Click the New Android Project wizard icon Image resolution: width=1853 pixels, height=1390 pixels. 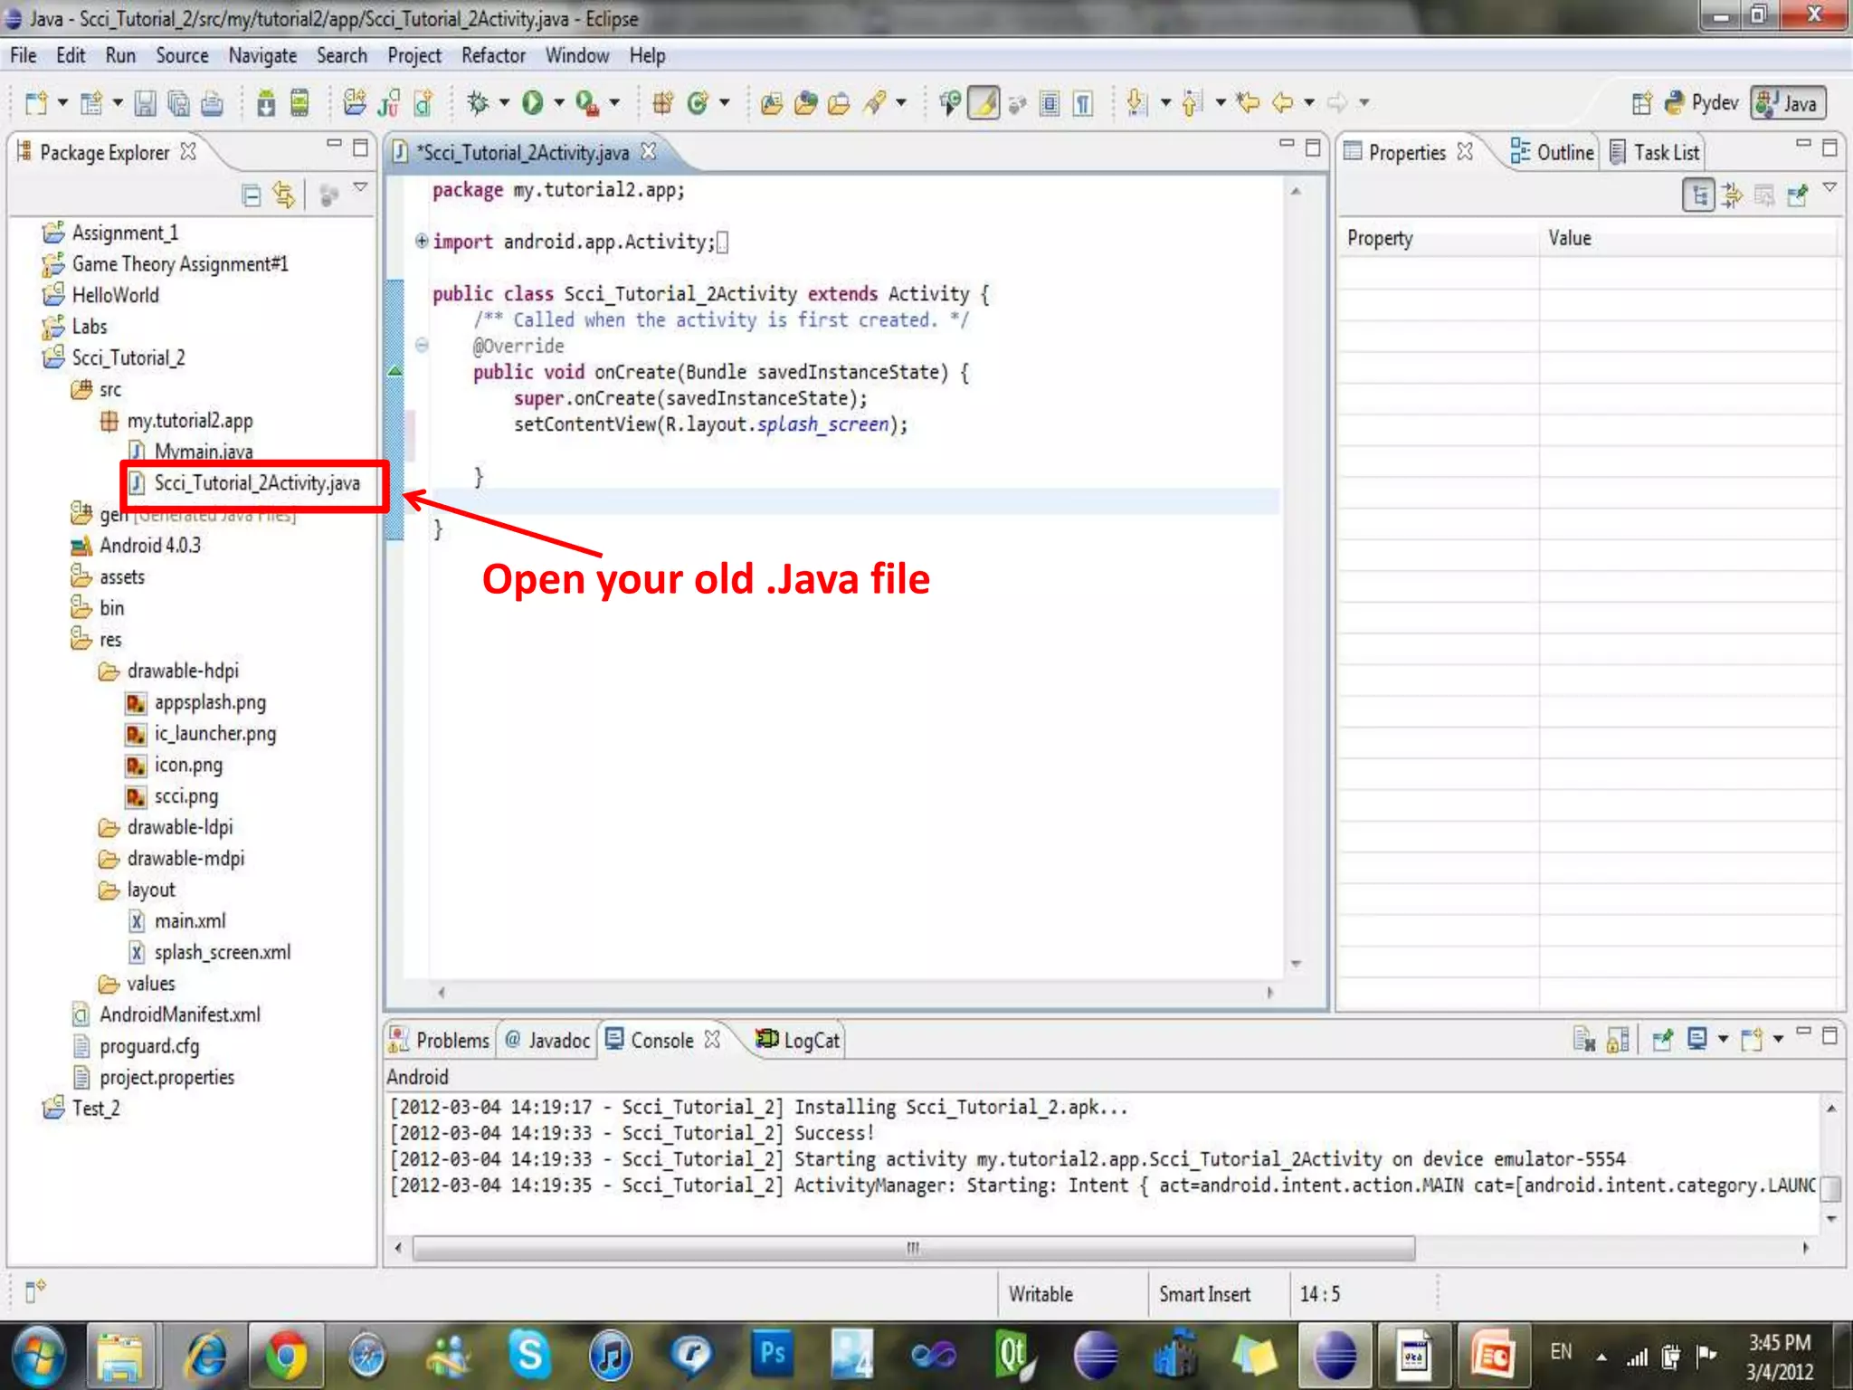[355, 104]
